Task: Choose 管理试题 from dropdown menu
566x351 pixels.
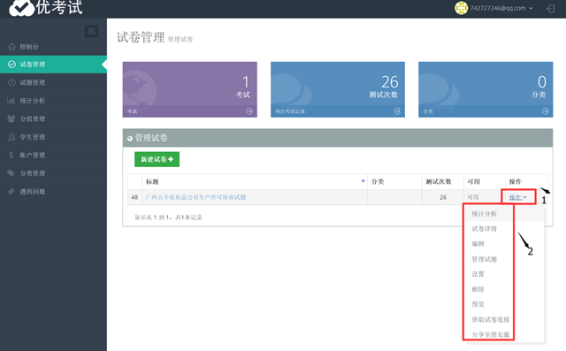Action: click(484, 259)
